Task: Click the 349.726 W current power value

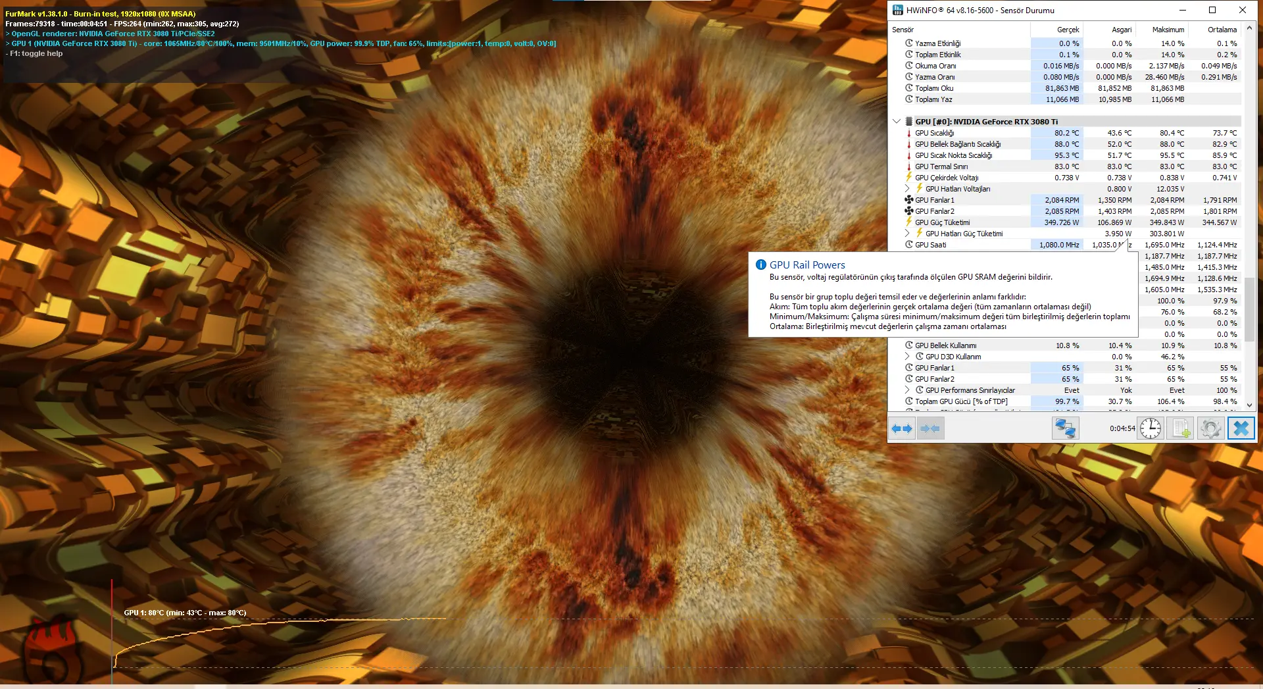Action: point(1062,222)
